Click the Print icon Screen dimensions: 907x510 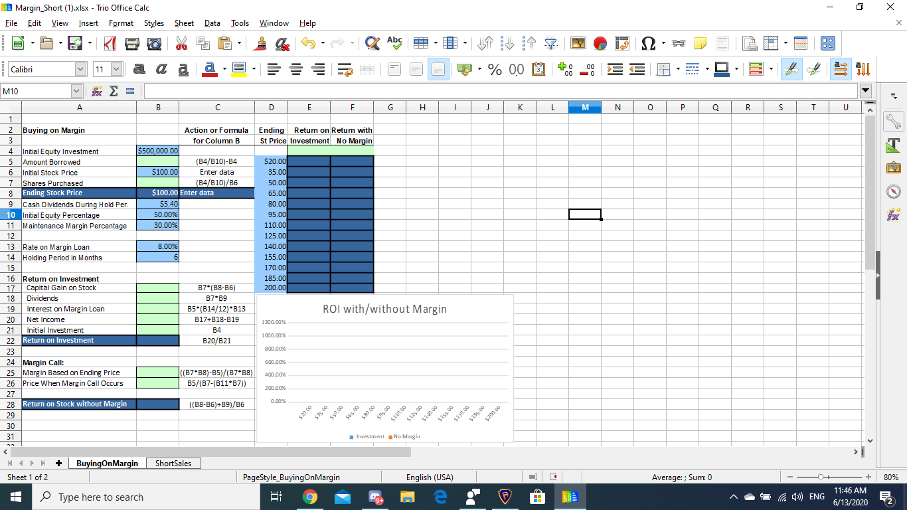pyautogui.click(x=133, y=43)
